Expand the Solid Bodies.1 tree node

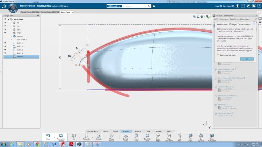point(11,39)
